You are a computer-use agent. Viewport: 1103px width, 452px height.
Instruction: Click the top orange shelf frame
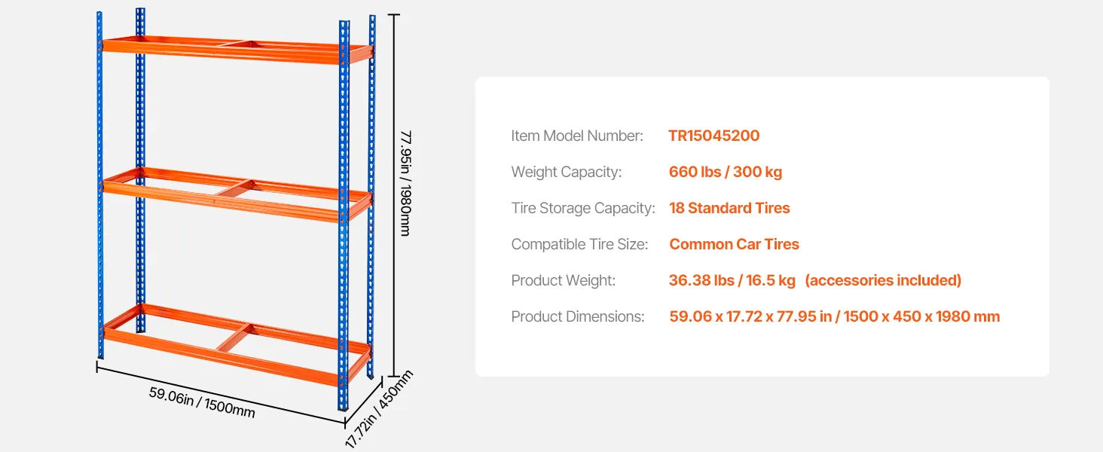click(226, 50)
